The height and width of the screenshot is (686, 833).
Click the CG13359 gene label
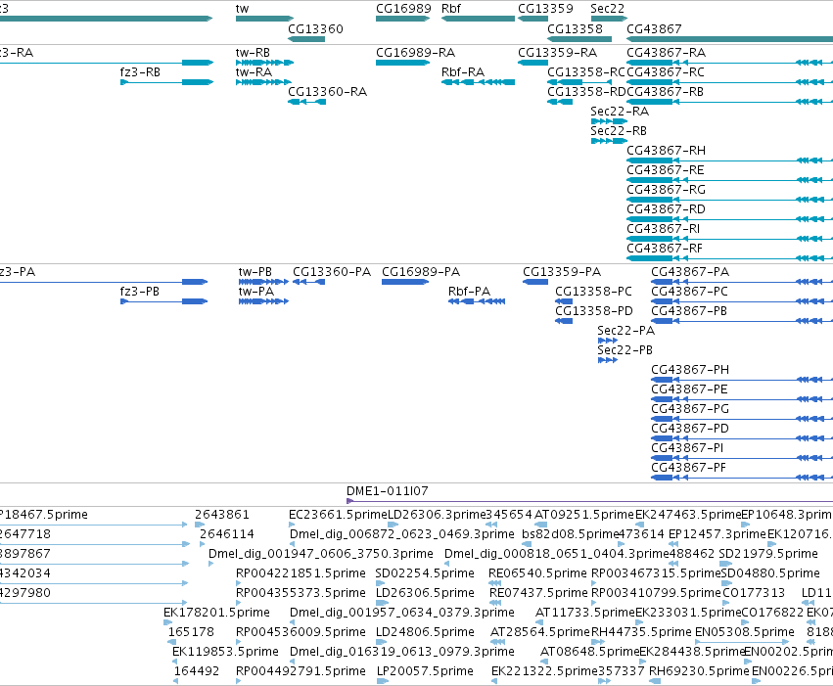point(545,9)
